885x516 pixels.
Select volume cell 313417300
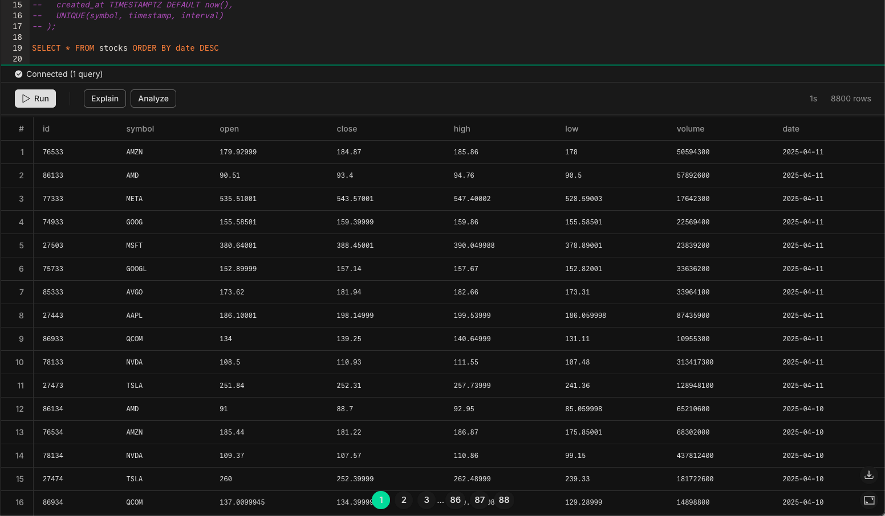pyautogui.click(x=695, y=362)
